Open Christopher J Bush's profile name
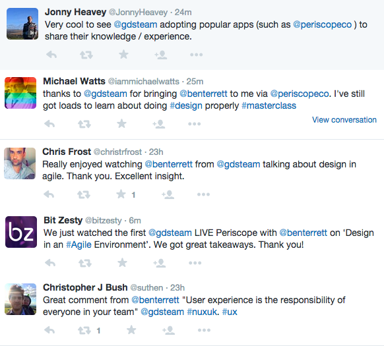 [x=85, y=287]
